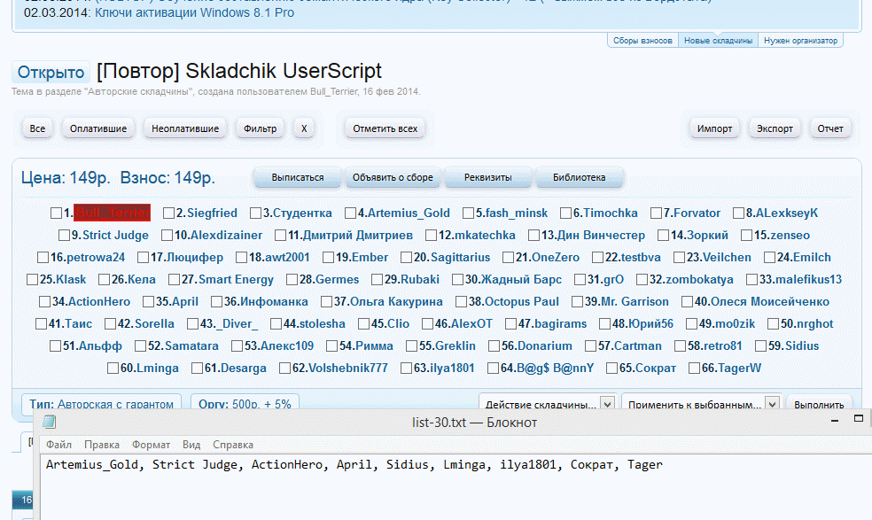Tick the checkbox for Artemius_Gold
This screenshot has width=872, height=520.
[x=350, y=213]
